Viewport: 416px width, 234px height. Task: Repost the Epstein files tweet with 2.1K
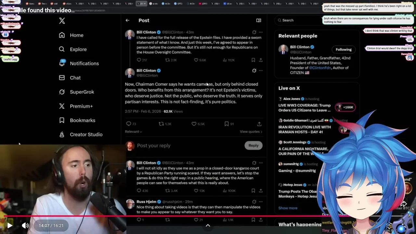tap(171, 60)
